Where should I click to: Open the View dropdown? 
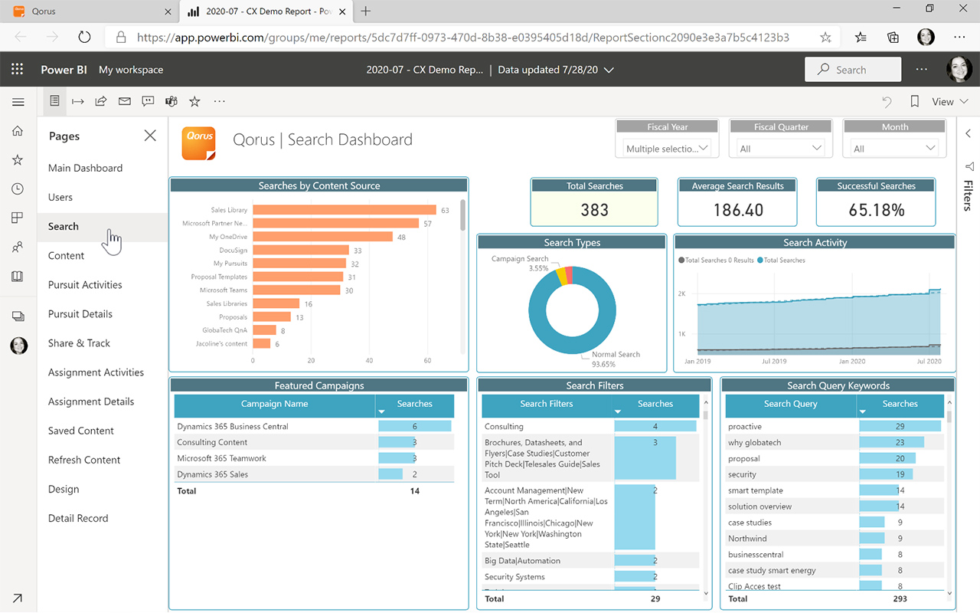tap(949, 101)
